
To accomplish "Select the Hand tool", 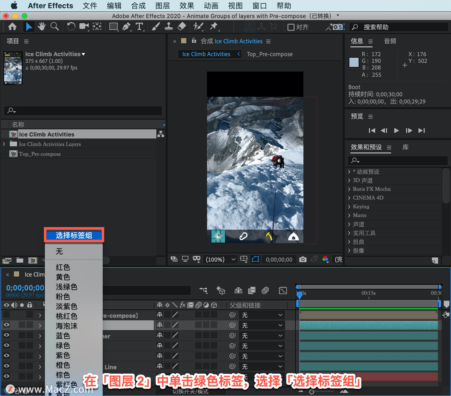I will point(41,27).
